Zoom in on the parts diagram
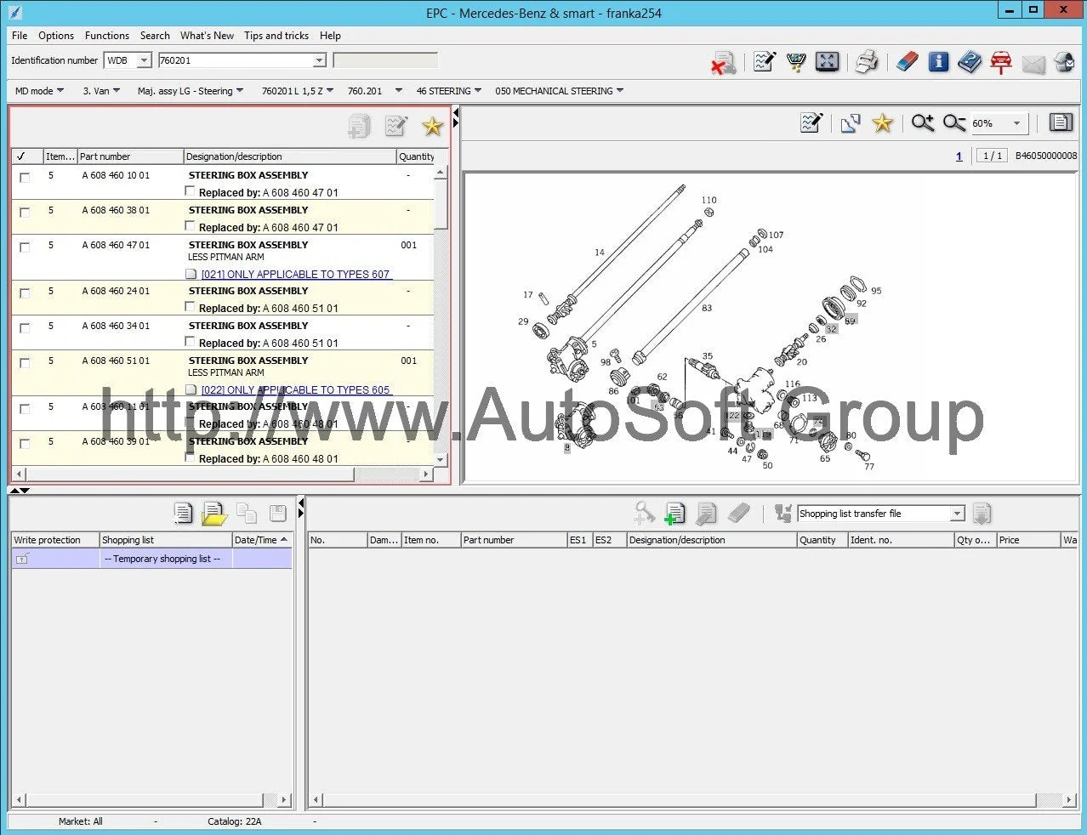The image size is (1087, 835). tap(922, 123)
